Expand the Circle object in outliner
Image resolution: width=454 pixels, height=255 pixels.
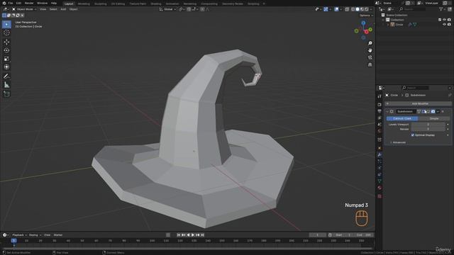tap(388, 25)
